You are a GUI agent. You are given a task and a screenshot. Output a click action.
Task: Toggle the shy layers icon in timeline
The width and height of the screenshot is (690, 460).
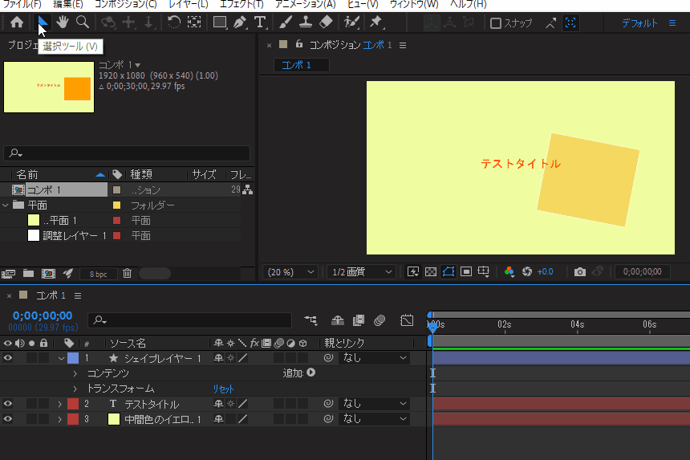[338, 320]
